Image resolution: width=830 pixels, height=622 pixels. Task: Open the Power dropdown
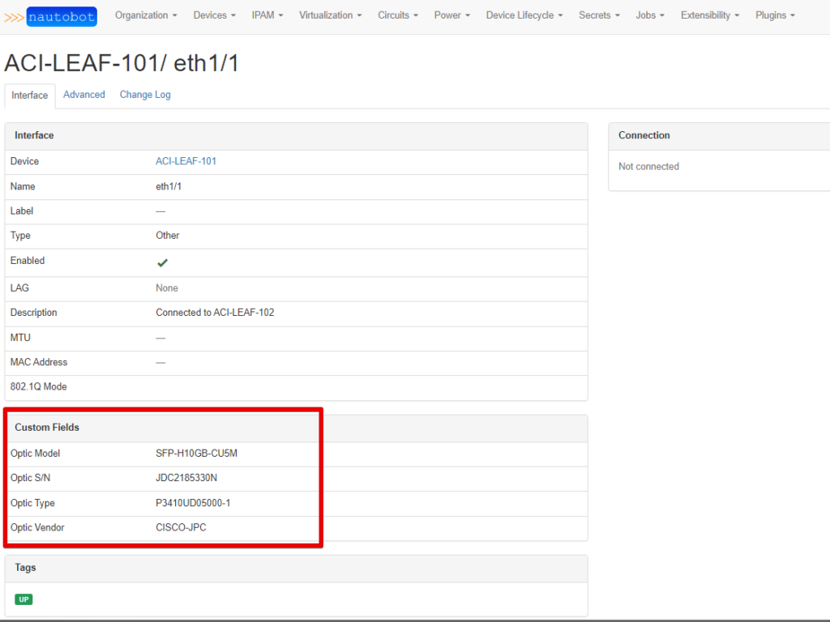(x=451, y=15)
